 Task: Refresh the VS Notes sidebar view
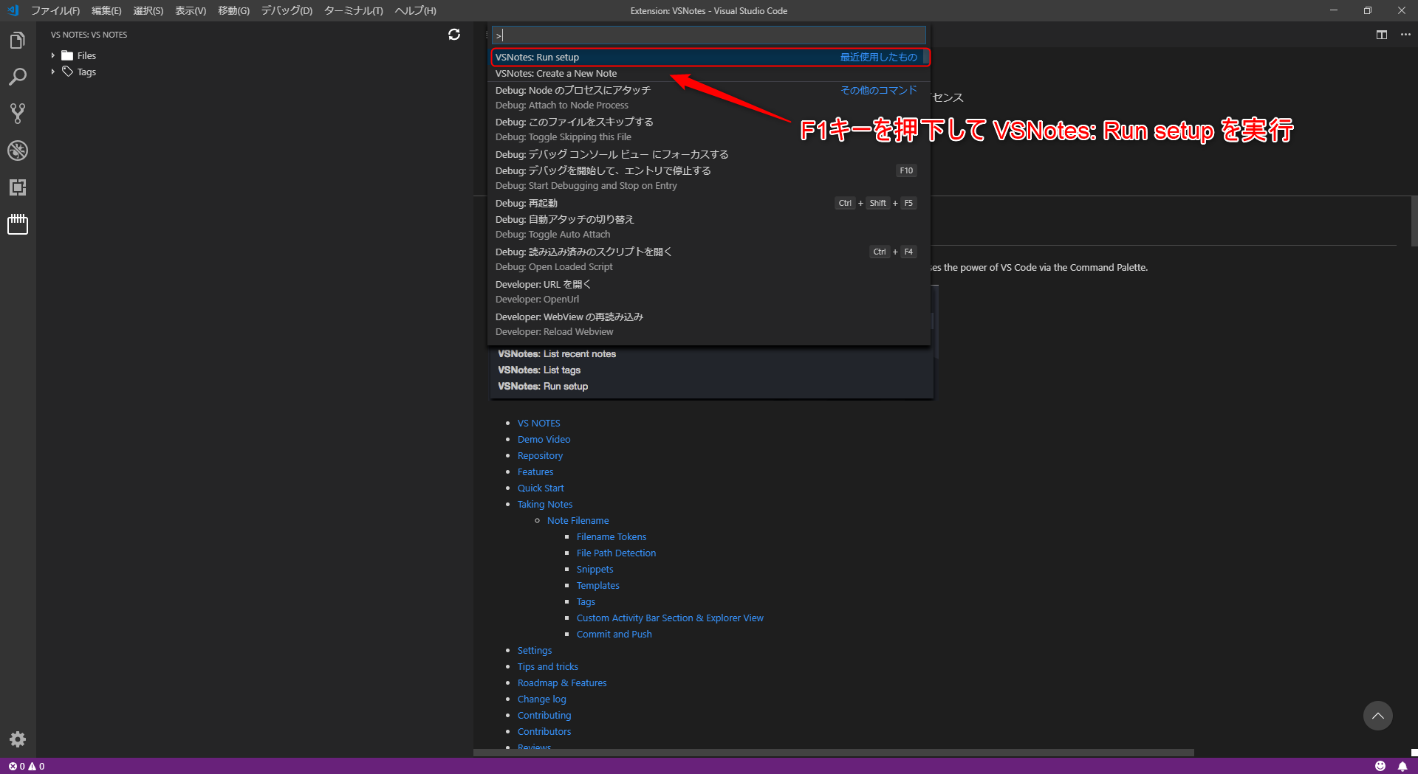pyautogui.click(x=454, y=35)
